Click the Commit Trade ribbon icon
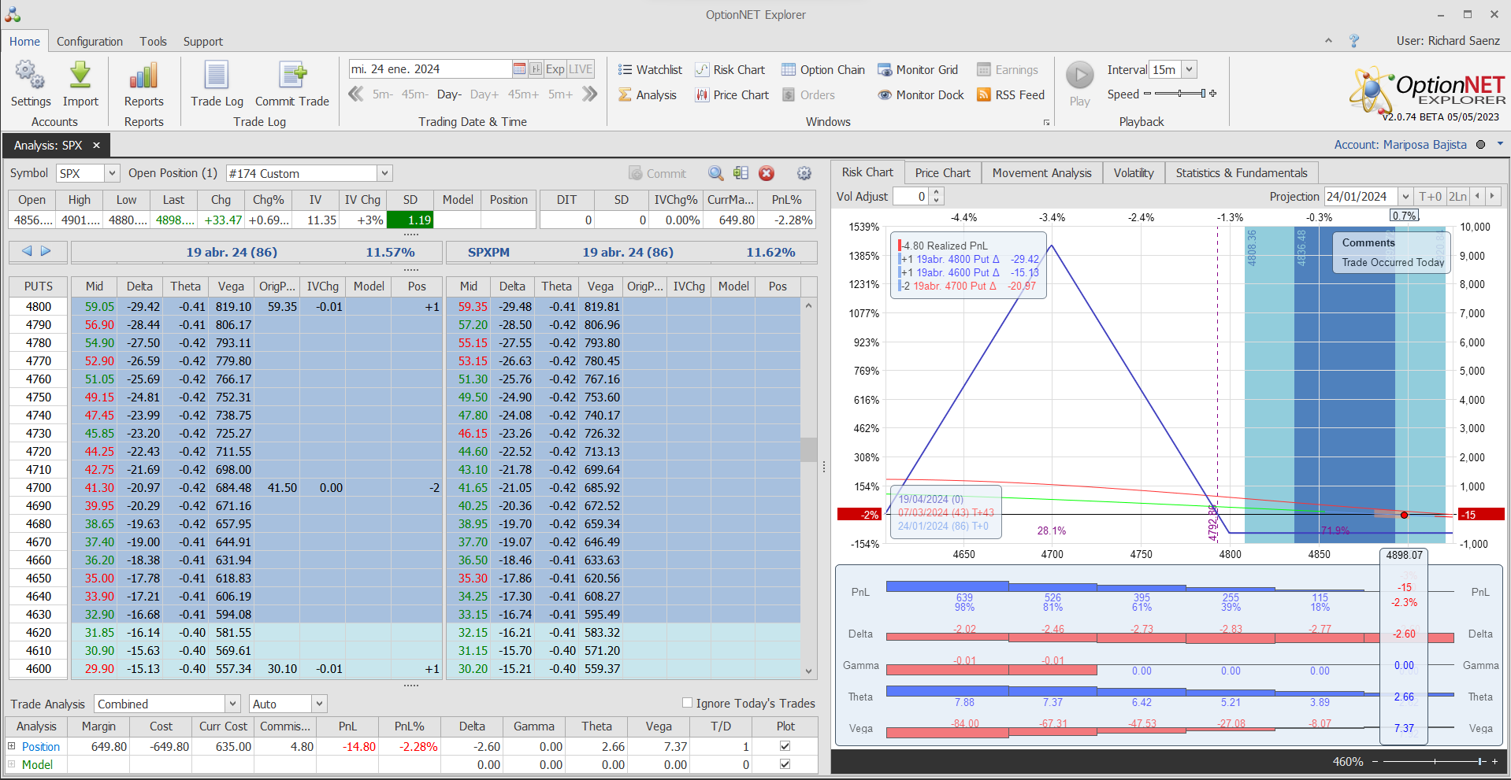1511x780 pixels. (292, 84)
